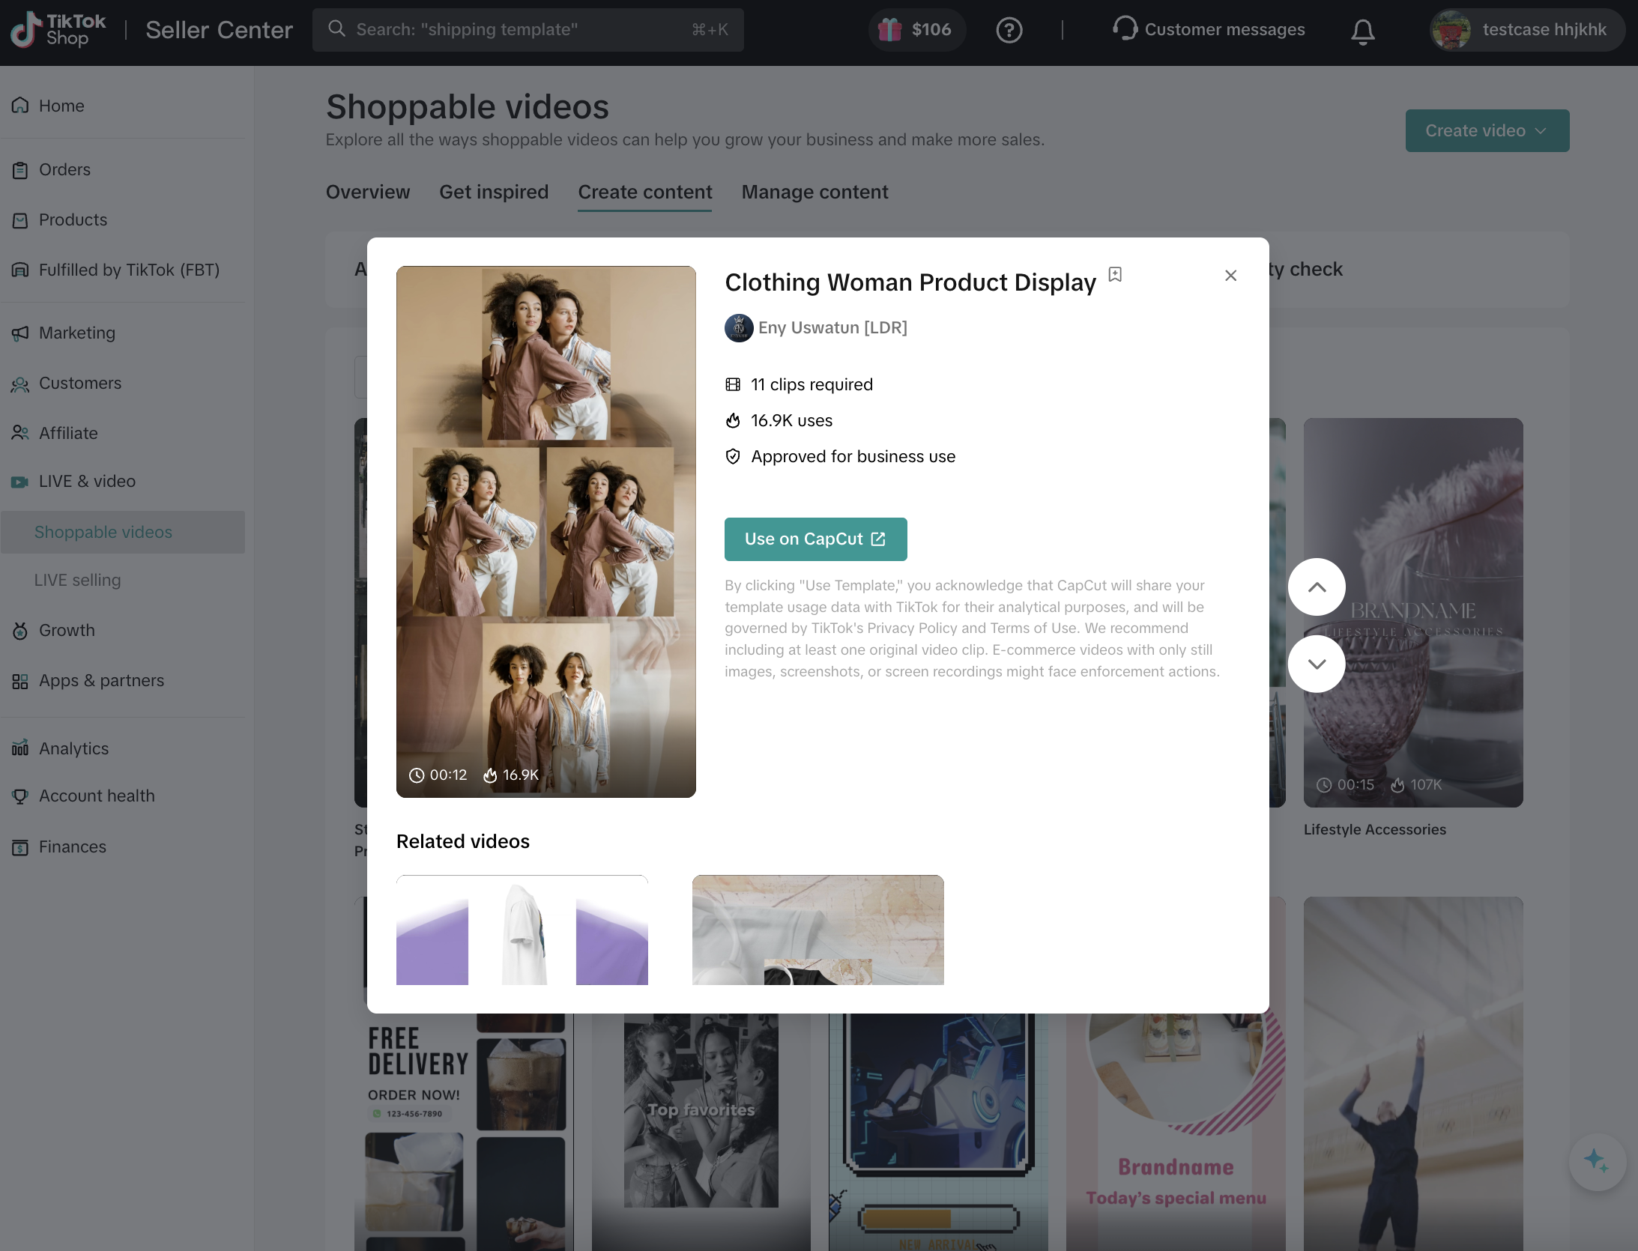The height and width of the screenshot is (1251, 1638).
Task: Select LIVE selling in sidebar
Action: (77, 581)
